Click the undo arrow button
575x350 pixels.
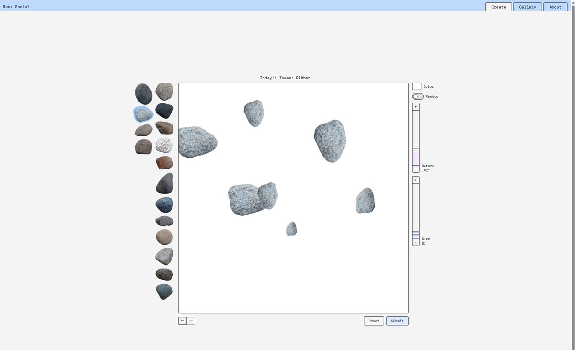(x=183, y=321)
